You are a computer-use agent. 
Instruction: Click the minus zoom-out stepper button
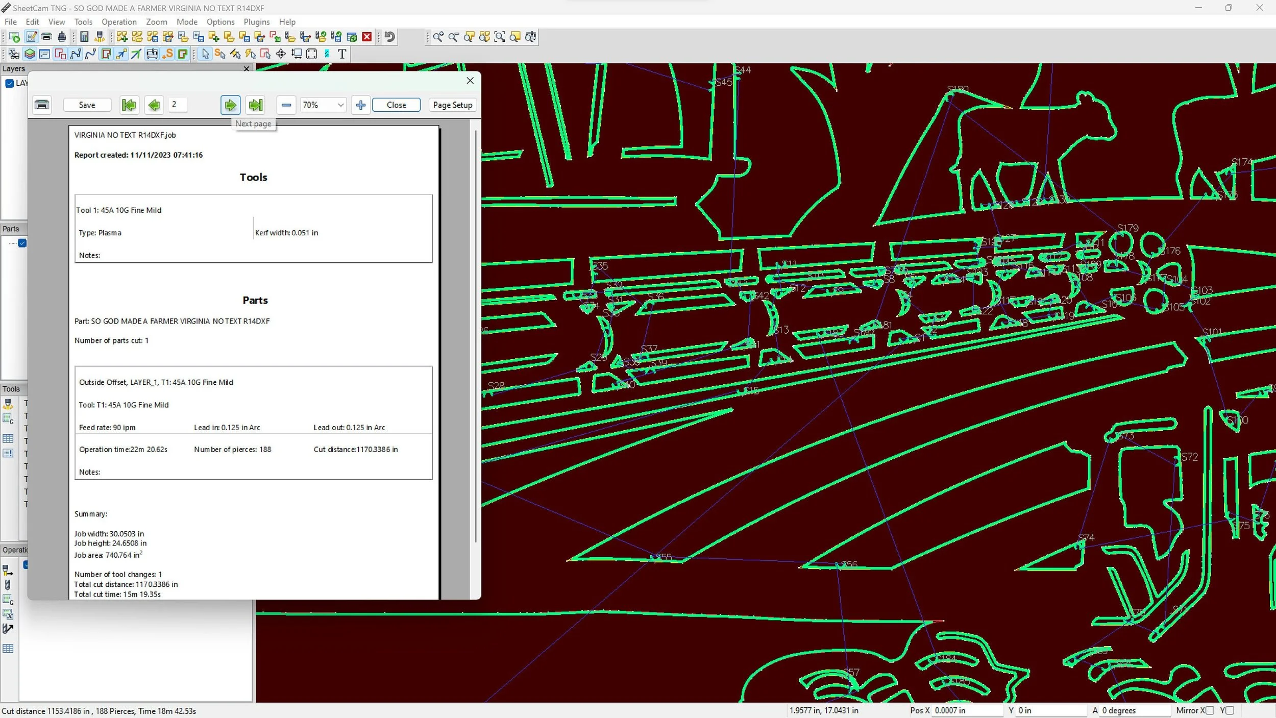(286, 105)
